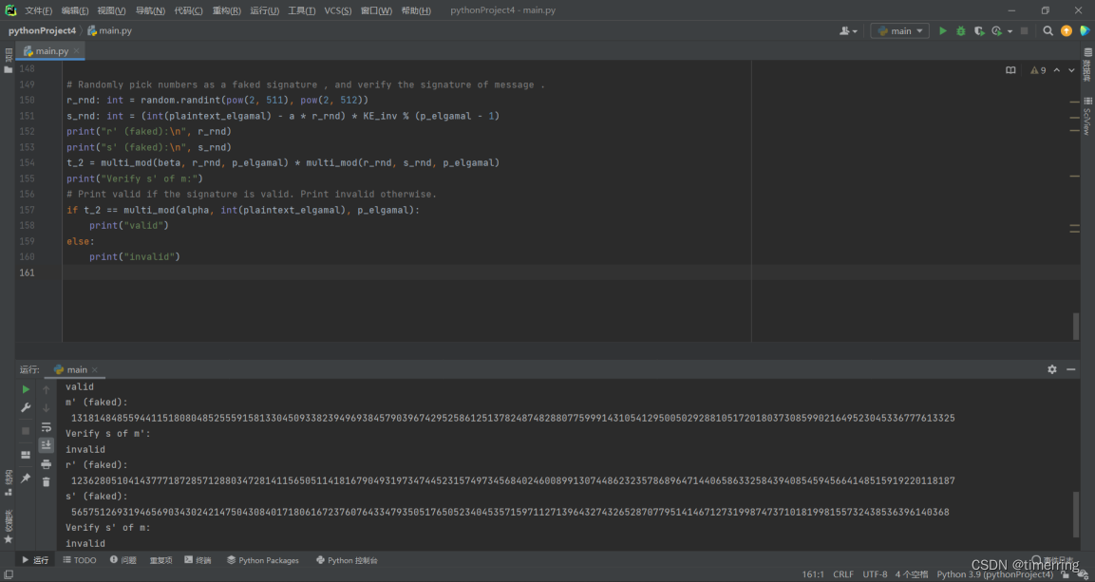Viewport: 1095px width, 582px height.
Task: Click the line ending indicator CRLF
Action: [842, 573]
